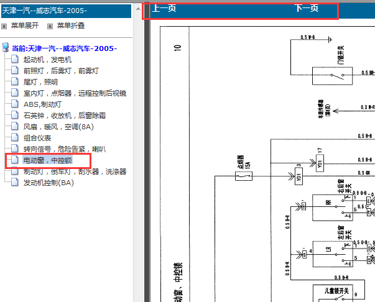Click the page icon beside 转向信号，危险告紧
Image resolution: width=375 pixels, height=302 pixels.
15,149
